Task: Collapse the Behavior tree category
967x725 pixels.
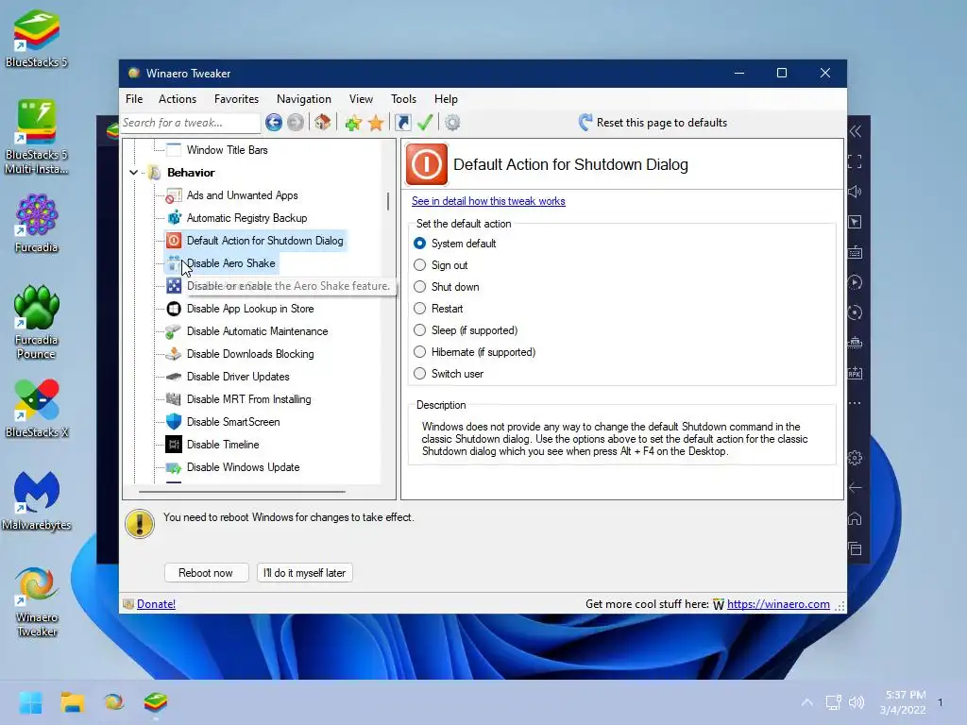Action: (134, 173)
